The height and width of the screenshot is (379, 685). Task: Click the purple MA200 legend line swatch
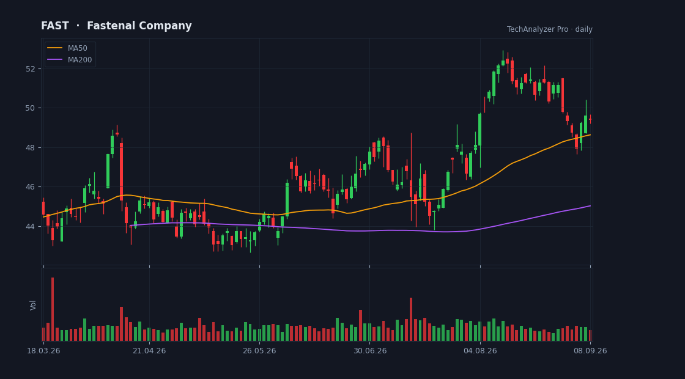[55, 60]
